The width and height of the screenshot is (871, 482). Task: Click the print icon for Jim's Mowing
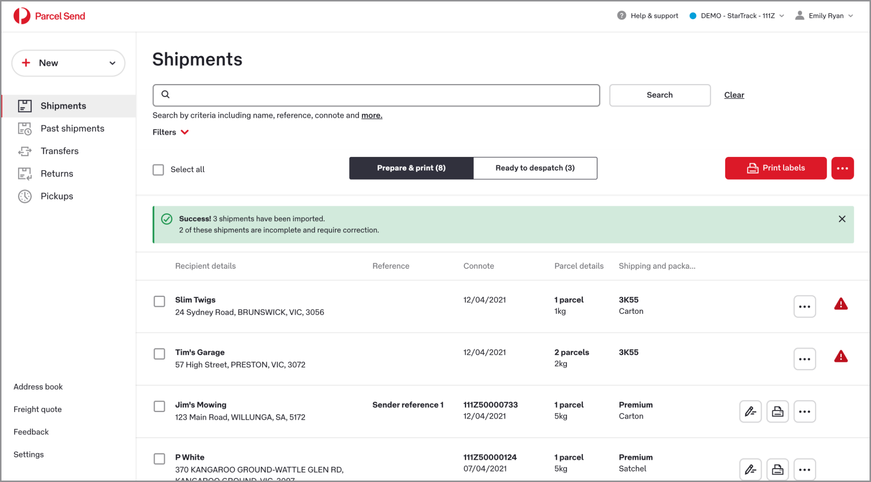[777, 411]
